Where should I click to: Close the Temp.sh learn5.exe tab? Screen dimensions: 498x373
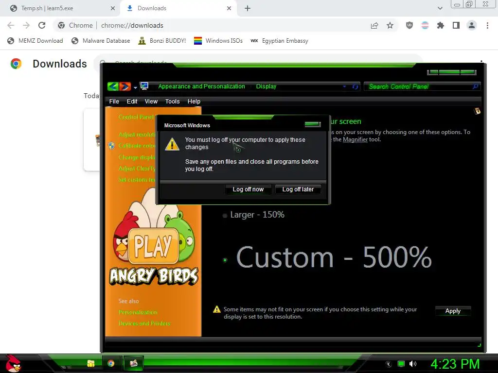pos(113,8)
